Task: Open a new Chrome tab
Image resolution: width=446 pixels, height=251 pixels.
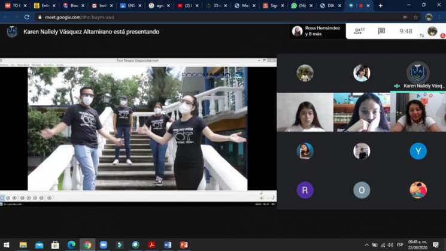Action: pos(380,5)
